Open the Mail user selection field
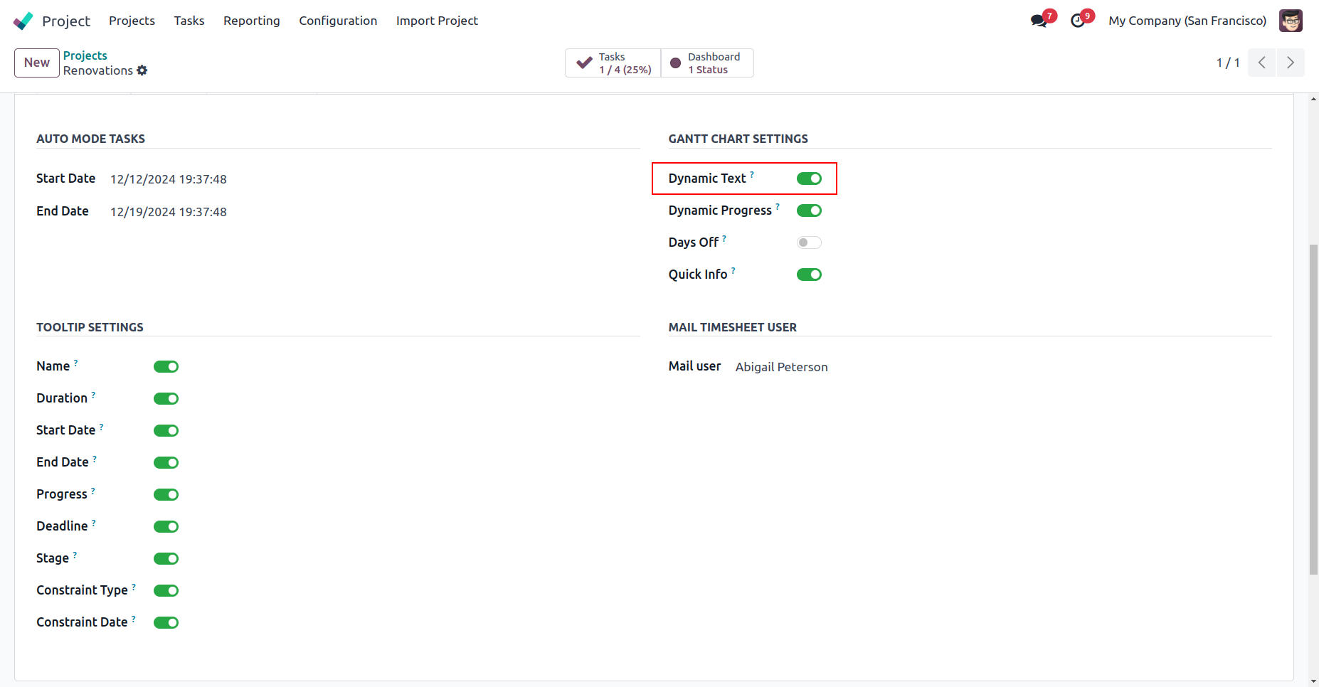Viewport: 1319px width, 687px height. click(x=781, y=367)
